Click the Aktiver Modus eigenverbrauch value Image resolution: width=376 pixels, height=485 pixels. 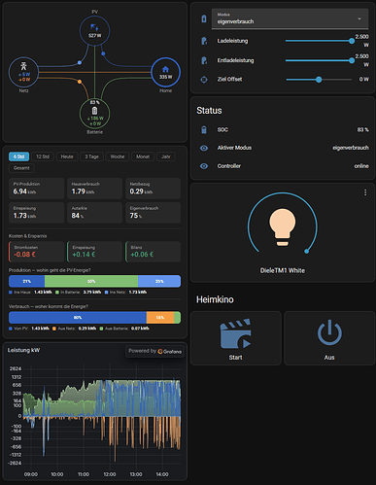coord(351,148)
